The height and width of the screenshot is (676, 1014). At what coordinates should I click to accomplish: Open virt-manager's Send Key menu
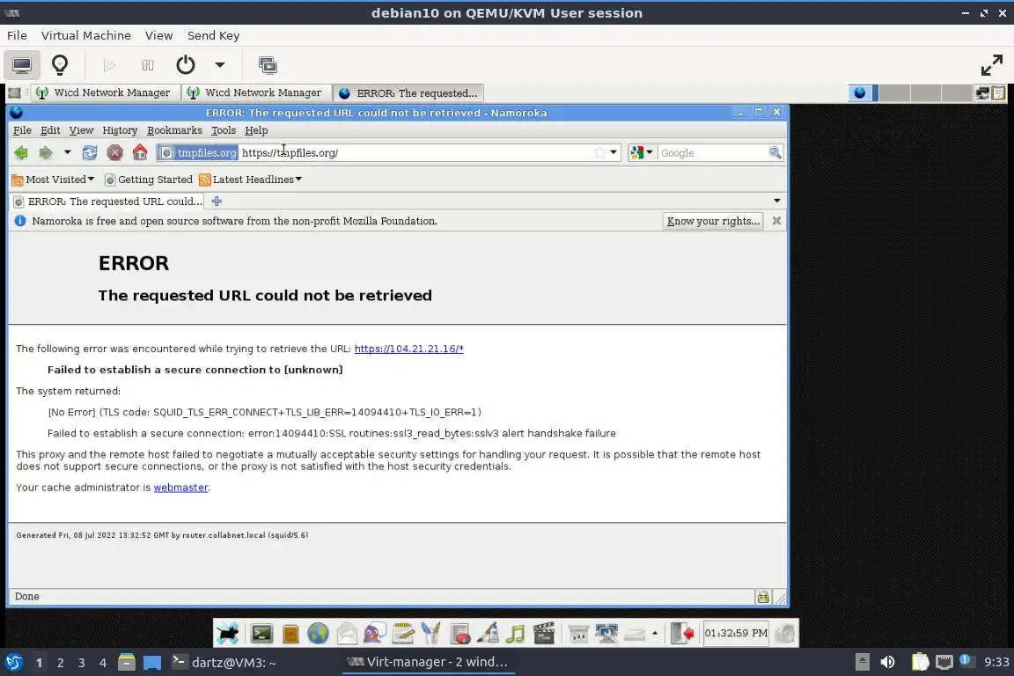click(213, 35)
